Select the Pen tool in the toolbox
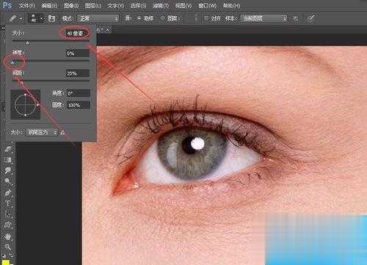 coord(7,192)
